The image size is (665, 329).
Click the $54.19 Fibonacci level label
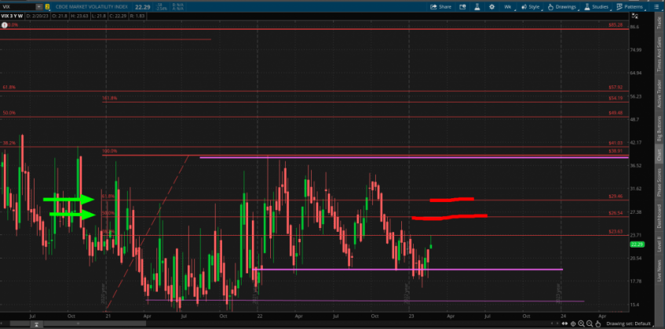tap(616, 98)
